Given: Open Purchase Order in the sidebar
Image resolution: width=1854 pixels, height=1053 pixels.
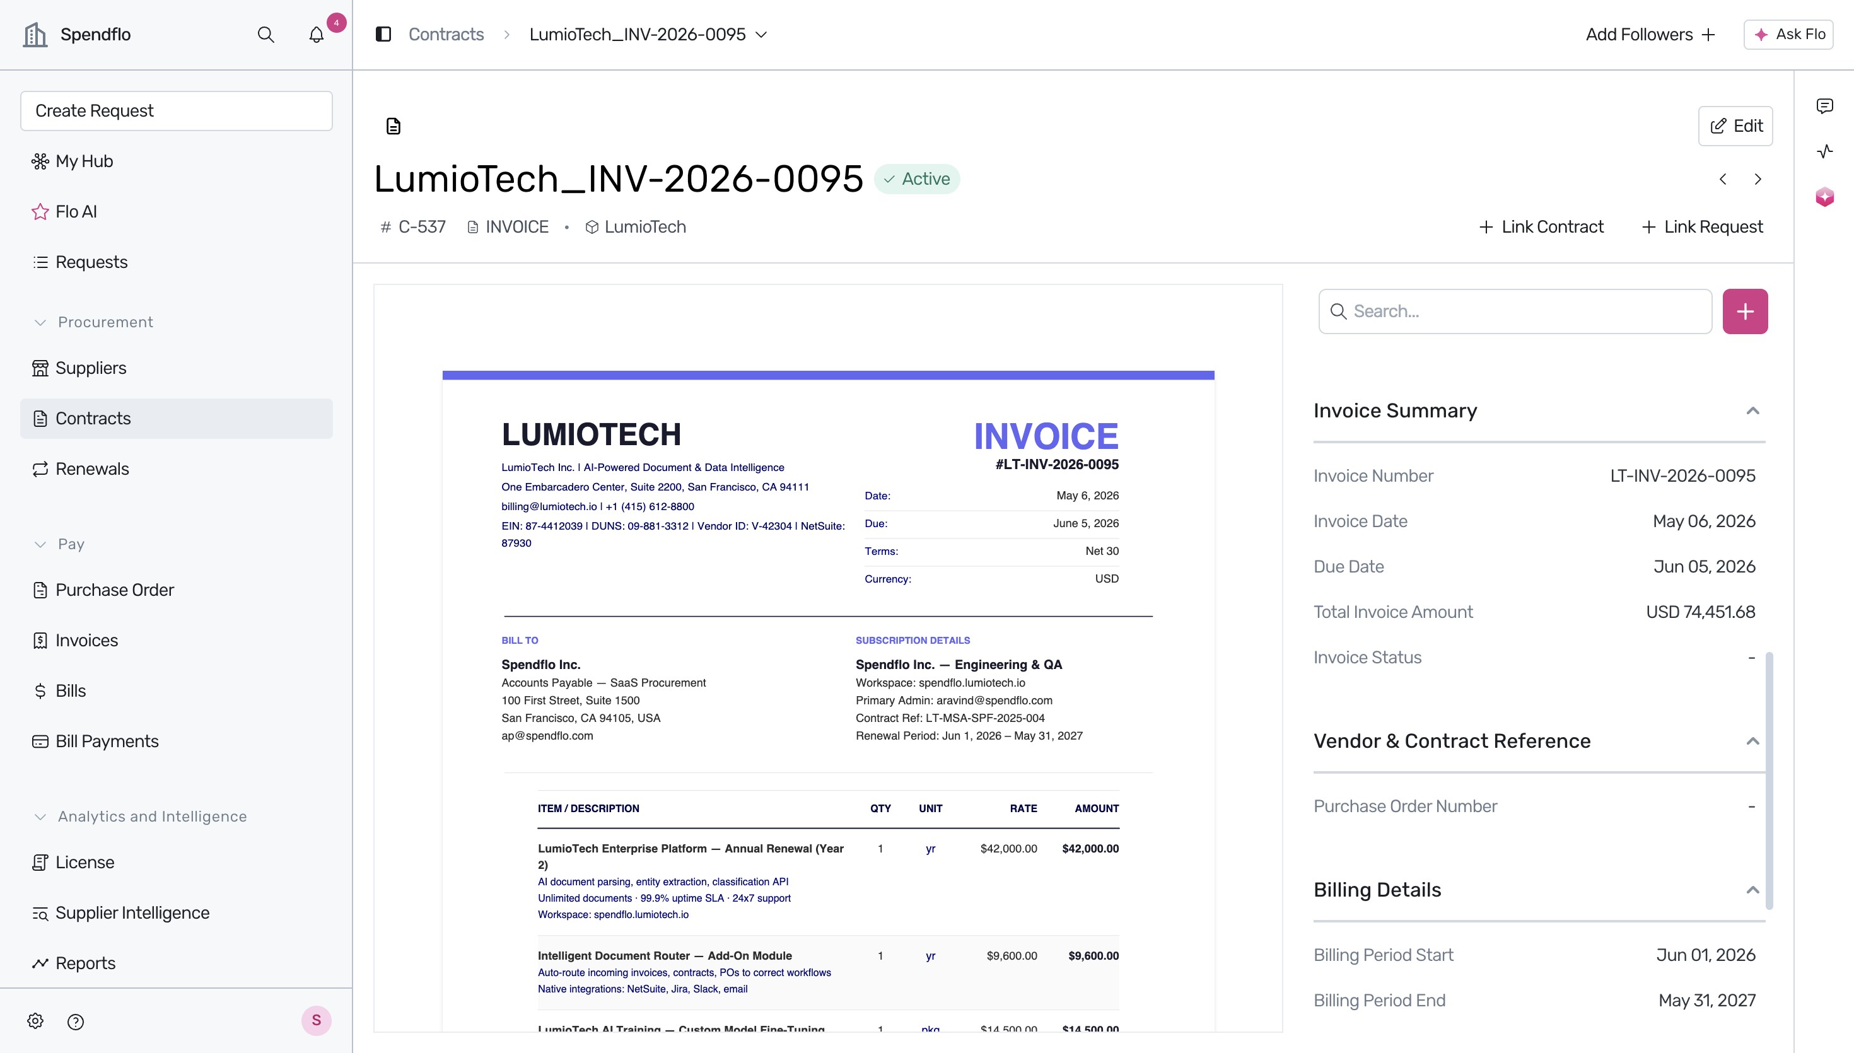Looking at the screenshot, I should (x=177, y=590).
